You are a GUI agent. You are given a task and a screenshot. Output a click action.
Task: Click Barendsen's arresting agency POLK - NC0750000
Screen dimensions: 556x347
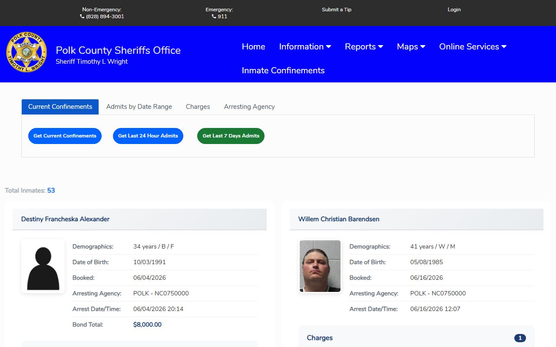[x=438, y=293]
